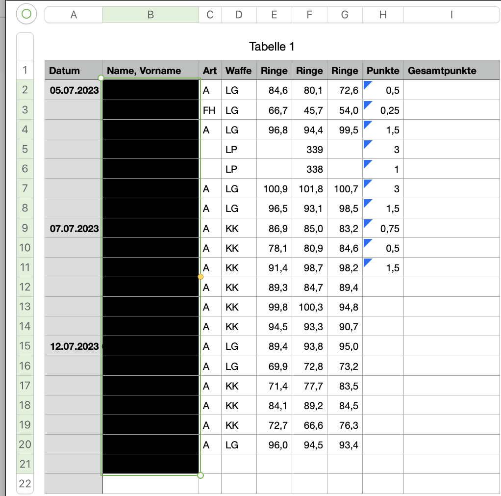Screen dimensions: 501x496
Task: Select column G header
Action: (345, 15)
